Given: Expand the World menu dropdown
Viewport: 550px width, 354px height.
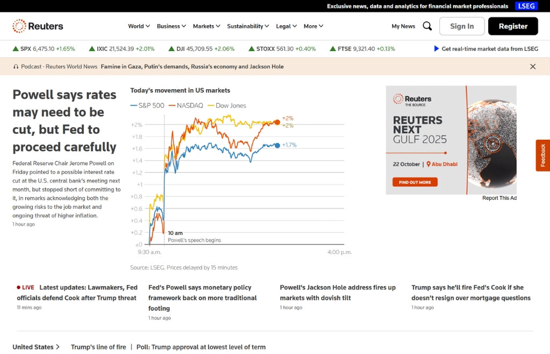Looking at the screenshot, I should pyautogui.click(x=139, y=26).
